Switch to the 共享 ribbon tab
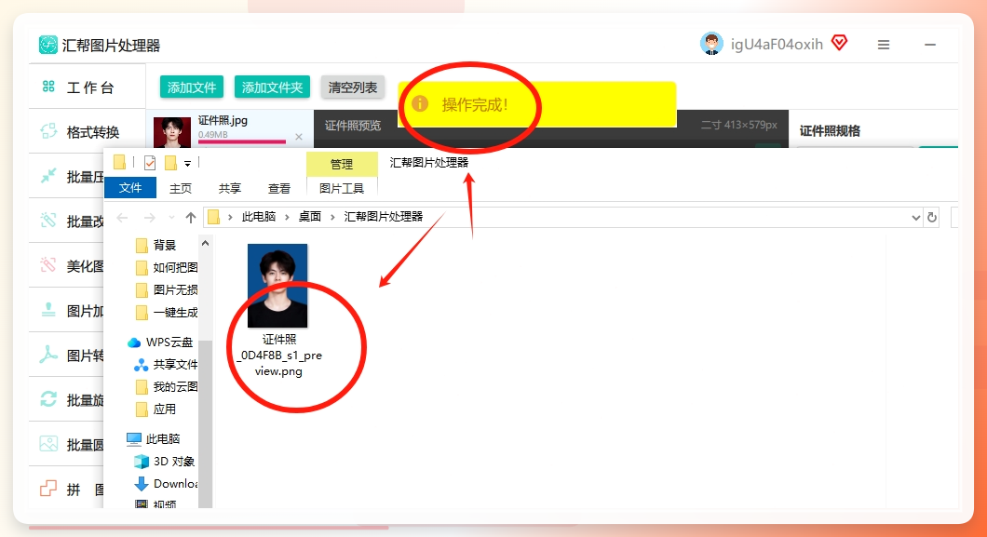This screenshot has height=537, width=987. click(x=230, y=188)
